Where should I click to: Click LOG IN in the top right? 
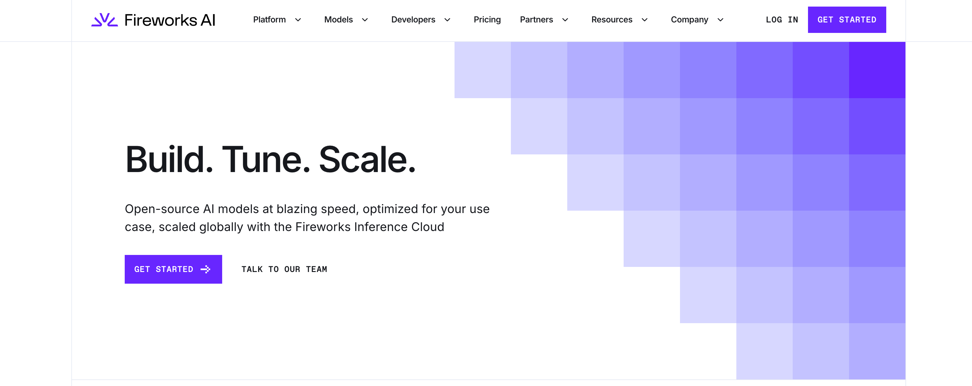pyautogui.click(x=782, y=19)
